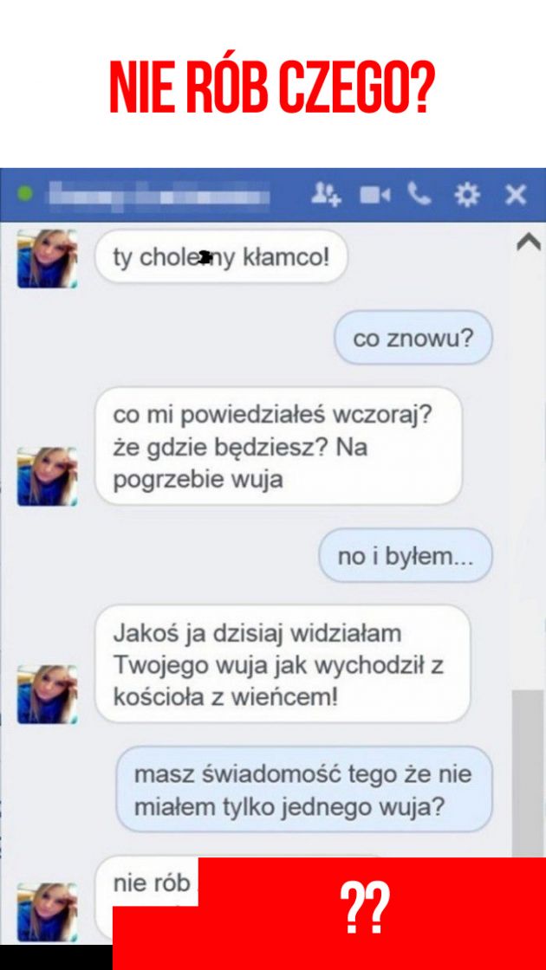Open chat options gear icon
Viewport: 546px width, 970px height.
pos(467,195)
